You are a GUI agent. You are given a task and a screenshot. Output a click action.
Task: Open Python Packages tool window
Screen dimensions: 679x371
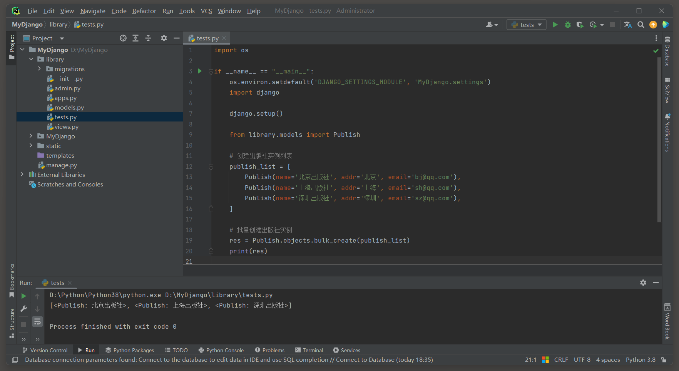point(130,350)
